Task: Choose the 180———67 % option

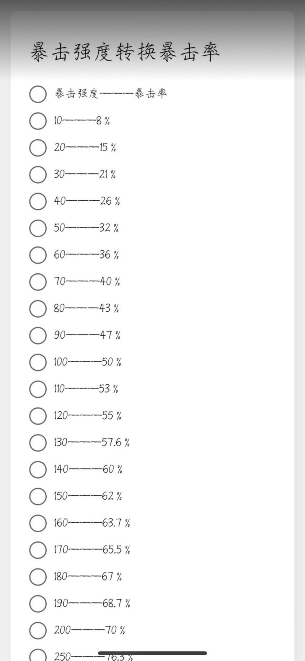Action: click(x=38, y=577)
